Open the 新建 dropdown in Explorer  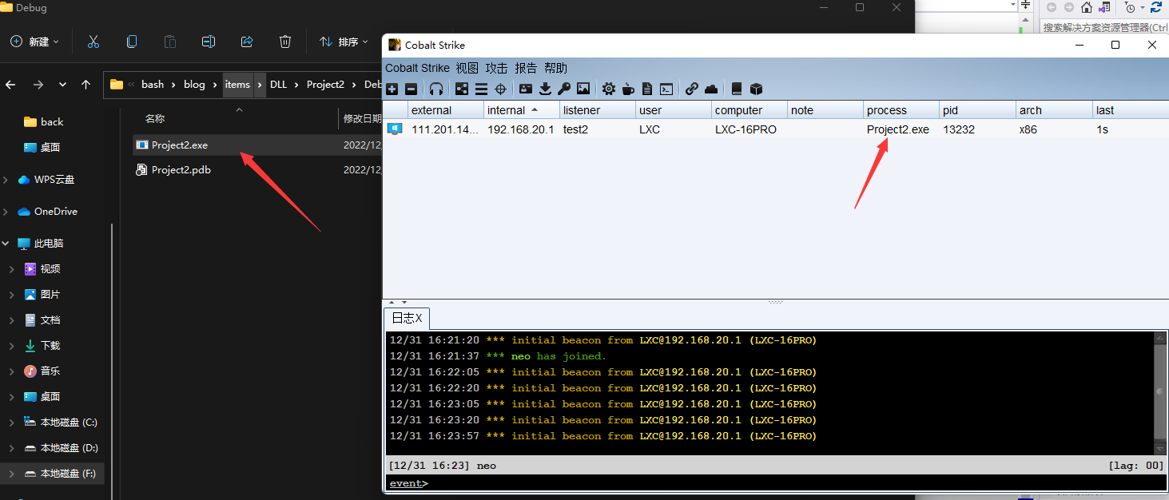[x=35, y=42]
